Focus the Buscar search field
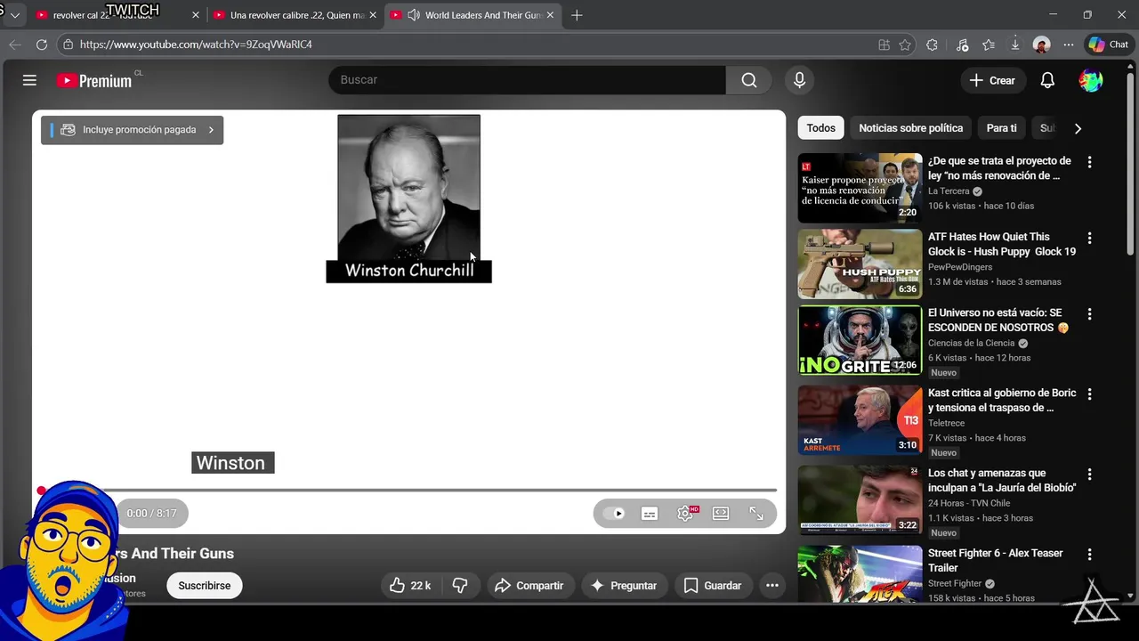 pyautogui.click(x=527, y=80)
